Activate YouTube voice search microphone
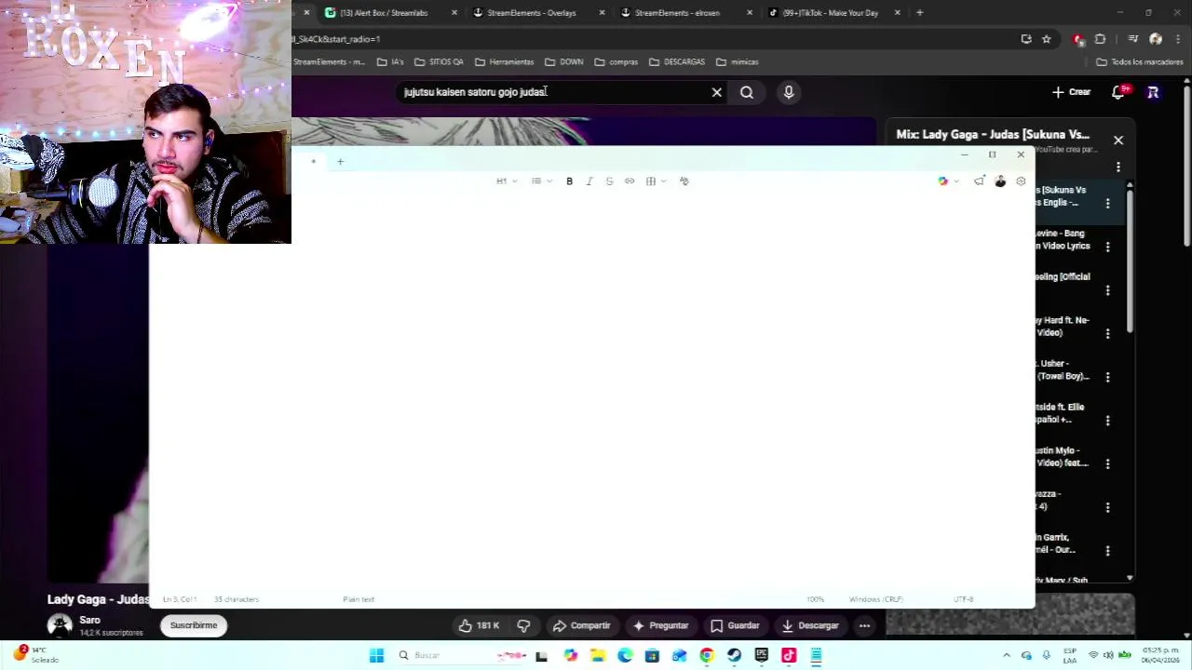 [x=789, y=92]
